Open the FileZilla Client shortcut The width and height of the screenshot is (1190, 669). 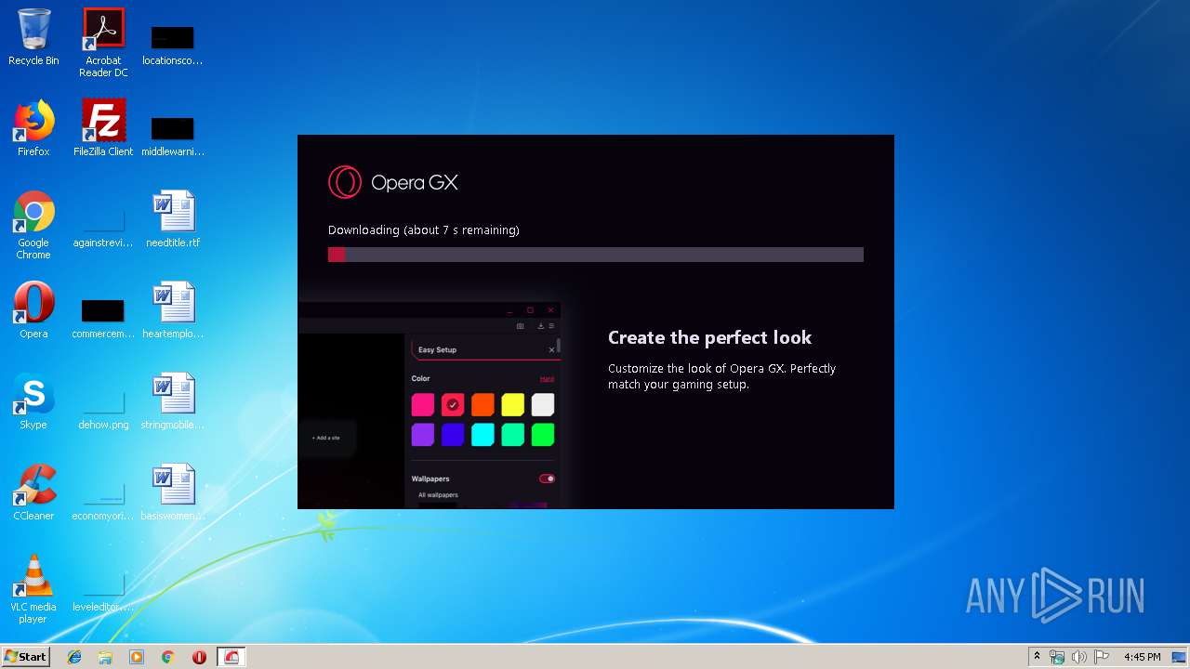click(x=103, y=129)
